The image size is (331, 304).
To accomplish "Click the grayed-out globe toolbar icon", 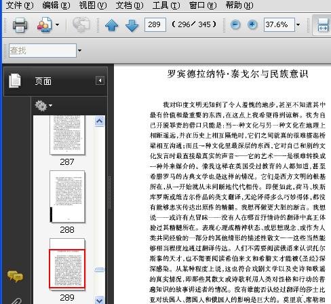I will point(81,24).
